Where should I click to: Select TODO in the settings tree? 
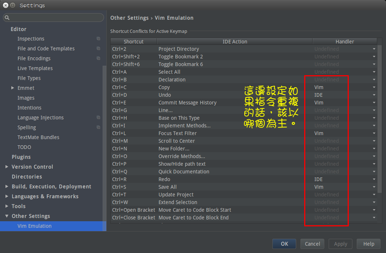pyautogui.click(x=24, y=147)
